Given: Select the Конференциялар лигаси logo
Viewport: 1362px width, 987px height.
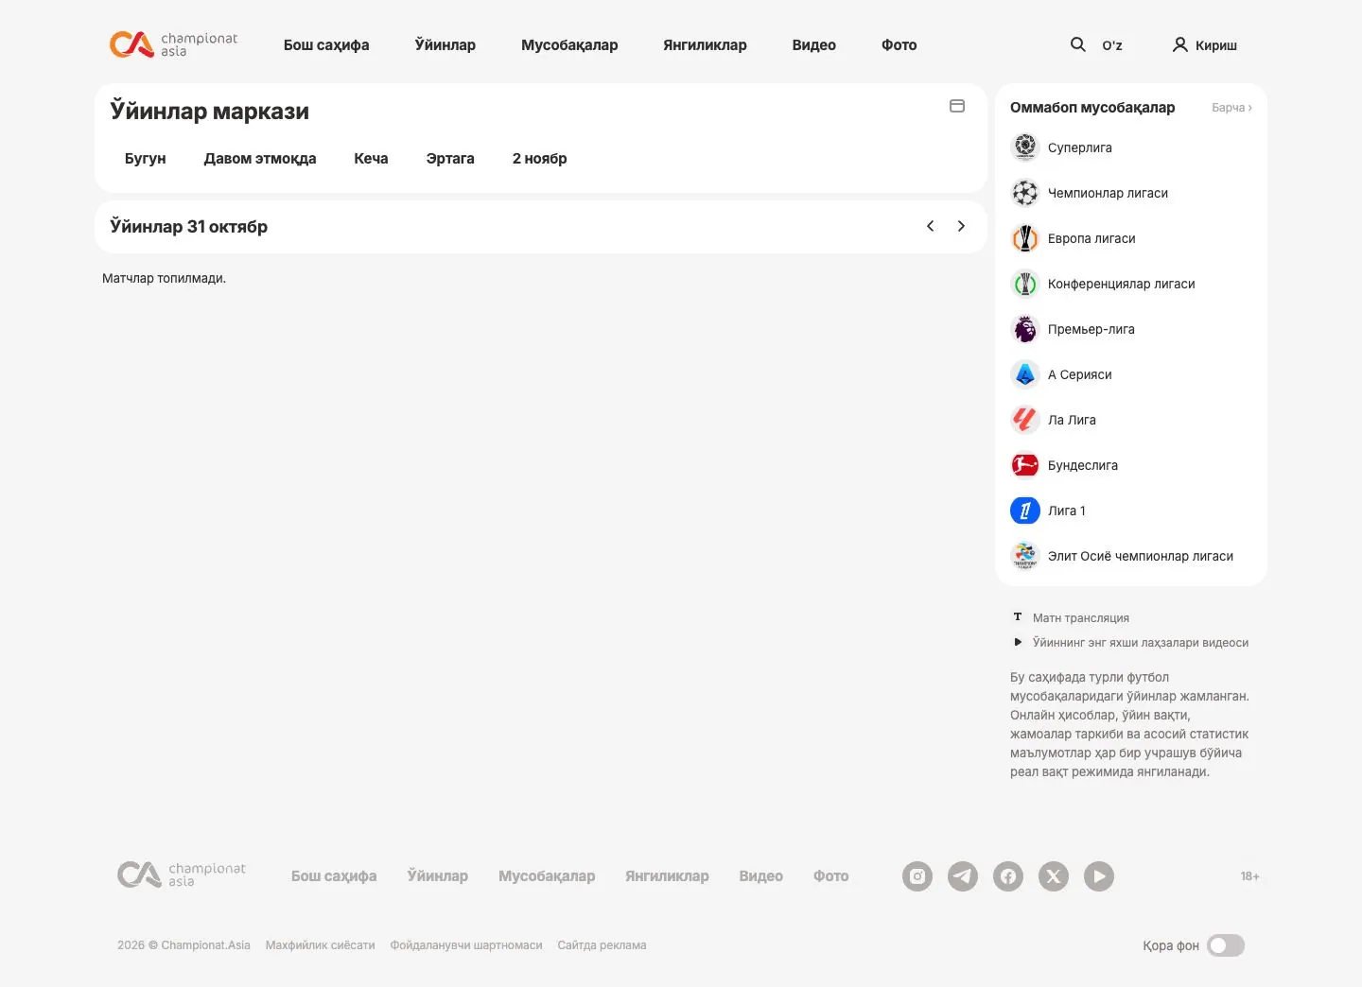Looking at the screenshot, I should 1025,284.
